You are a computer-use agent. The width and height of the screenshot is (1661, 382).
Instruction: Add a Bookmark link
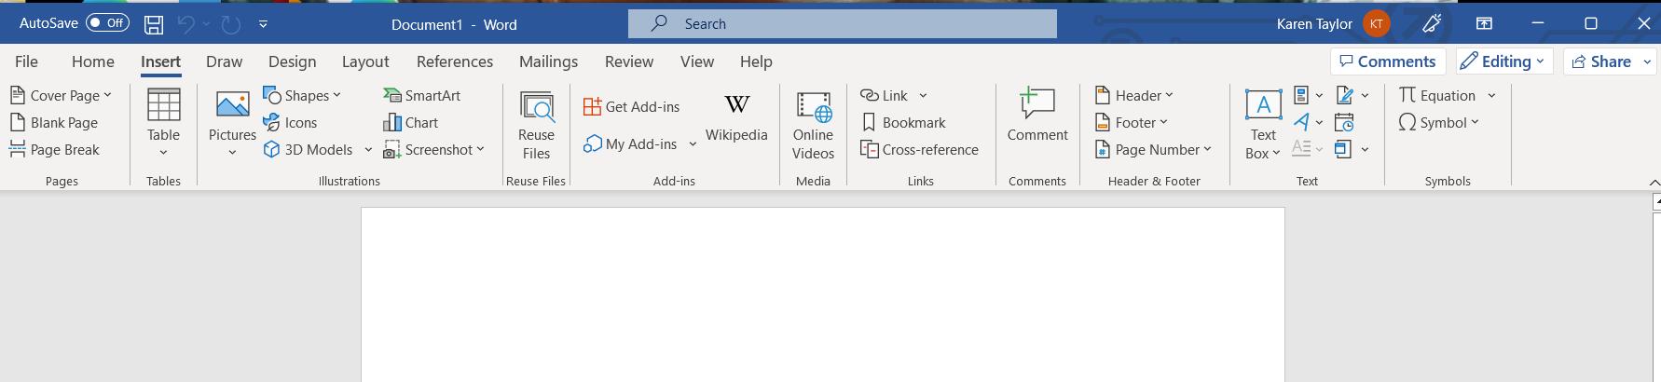pyautogui.click(x=903, y=122)
